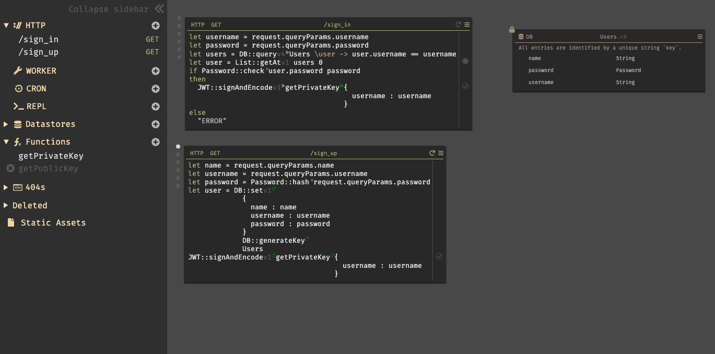Add a new WORKER handler

(x=156, y=71)
